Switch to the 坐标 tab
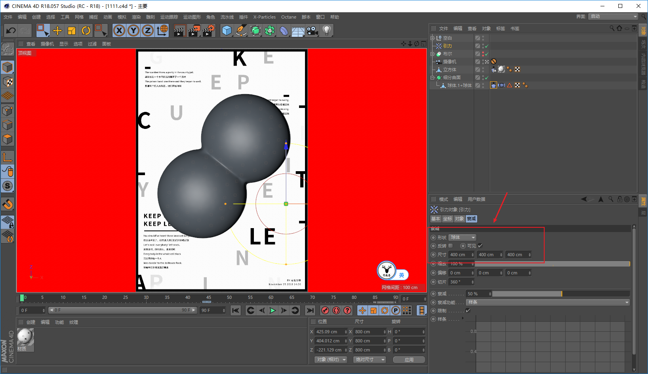Screen dimensions: 648x374 (448, 219)
